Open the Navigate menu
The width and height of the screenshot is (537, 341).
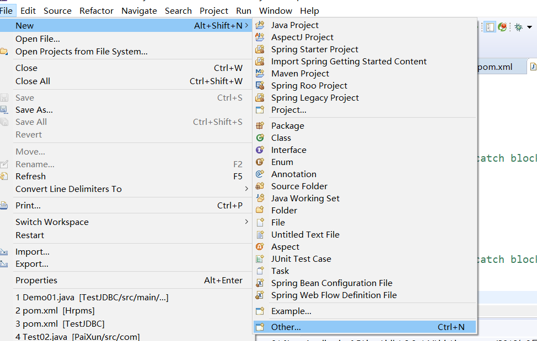pos(139,11)
